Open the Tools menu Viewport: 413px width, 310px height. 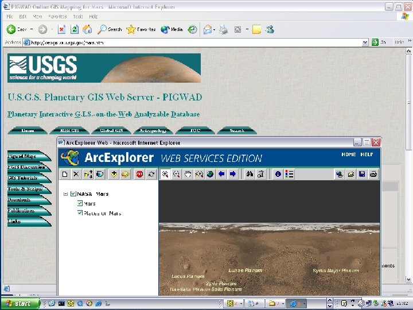pos(78,16)
